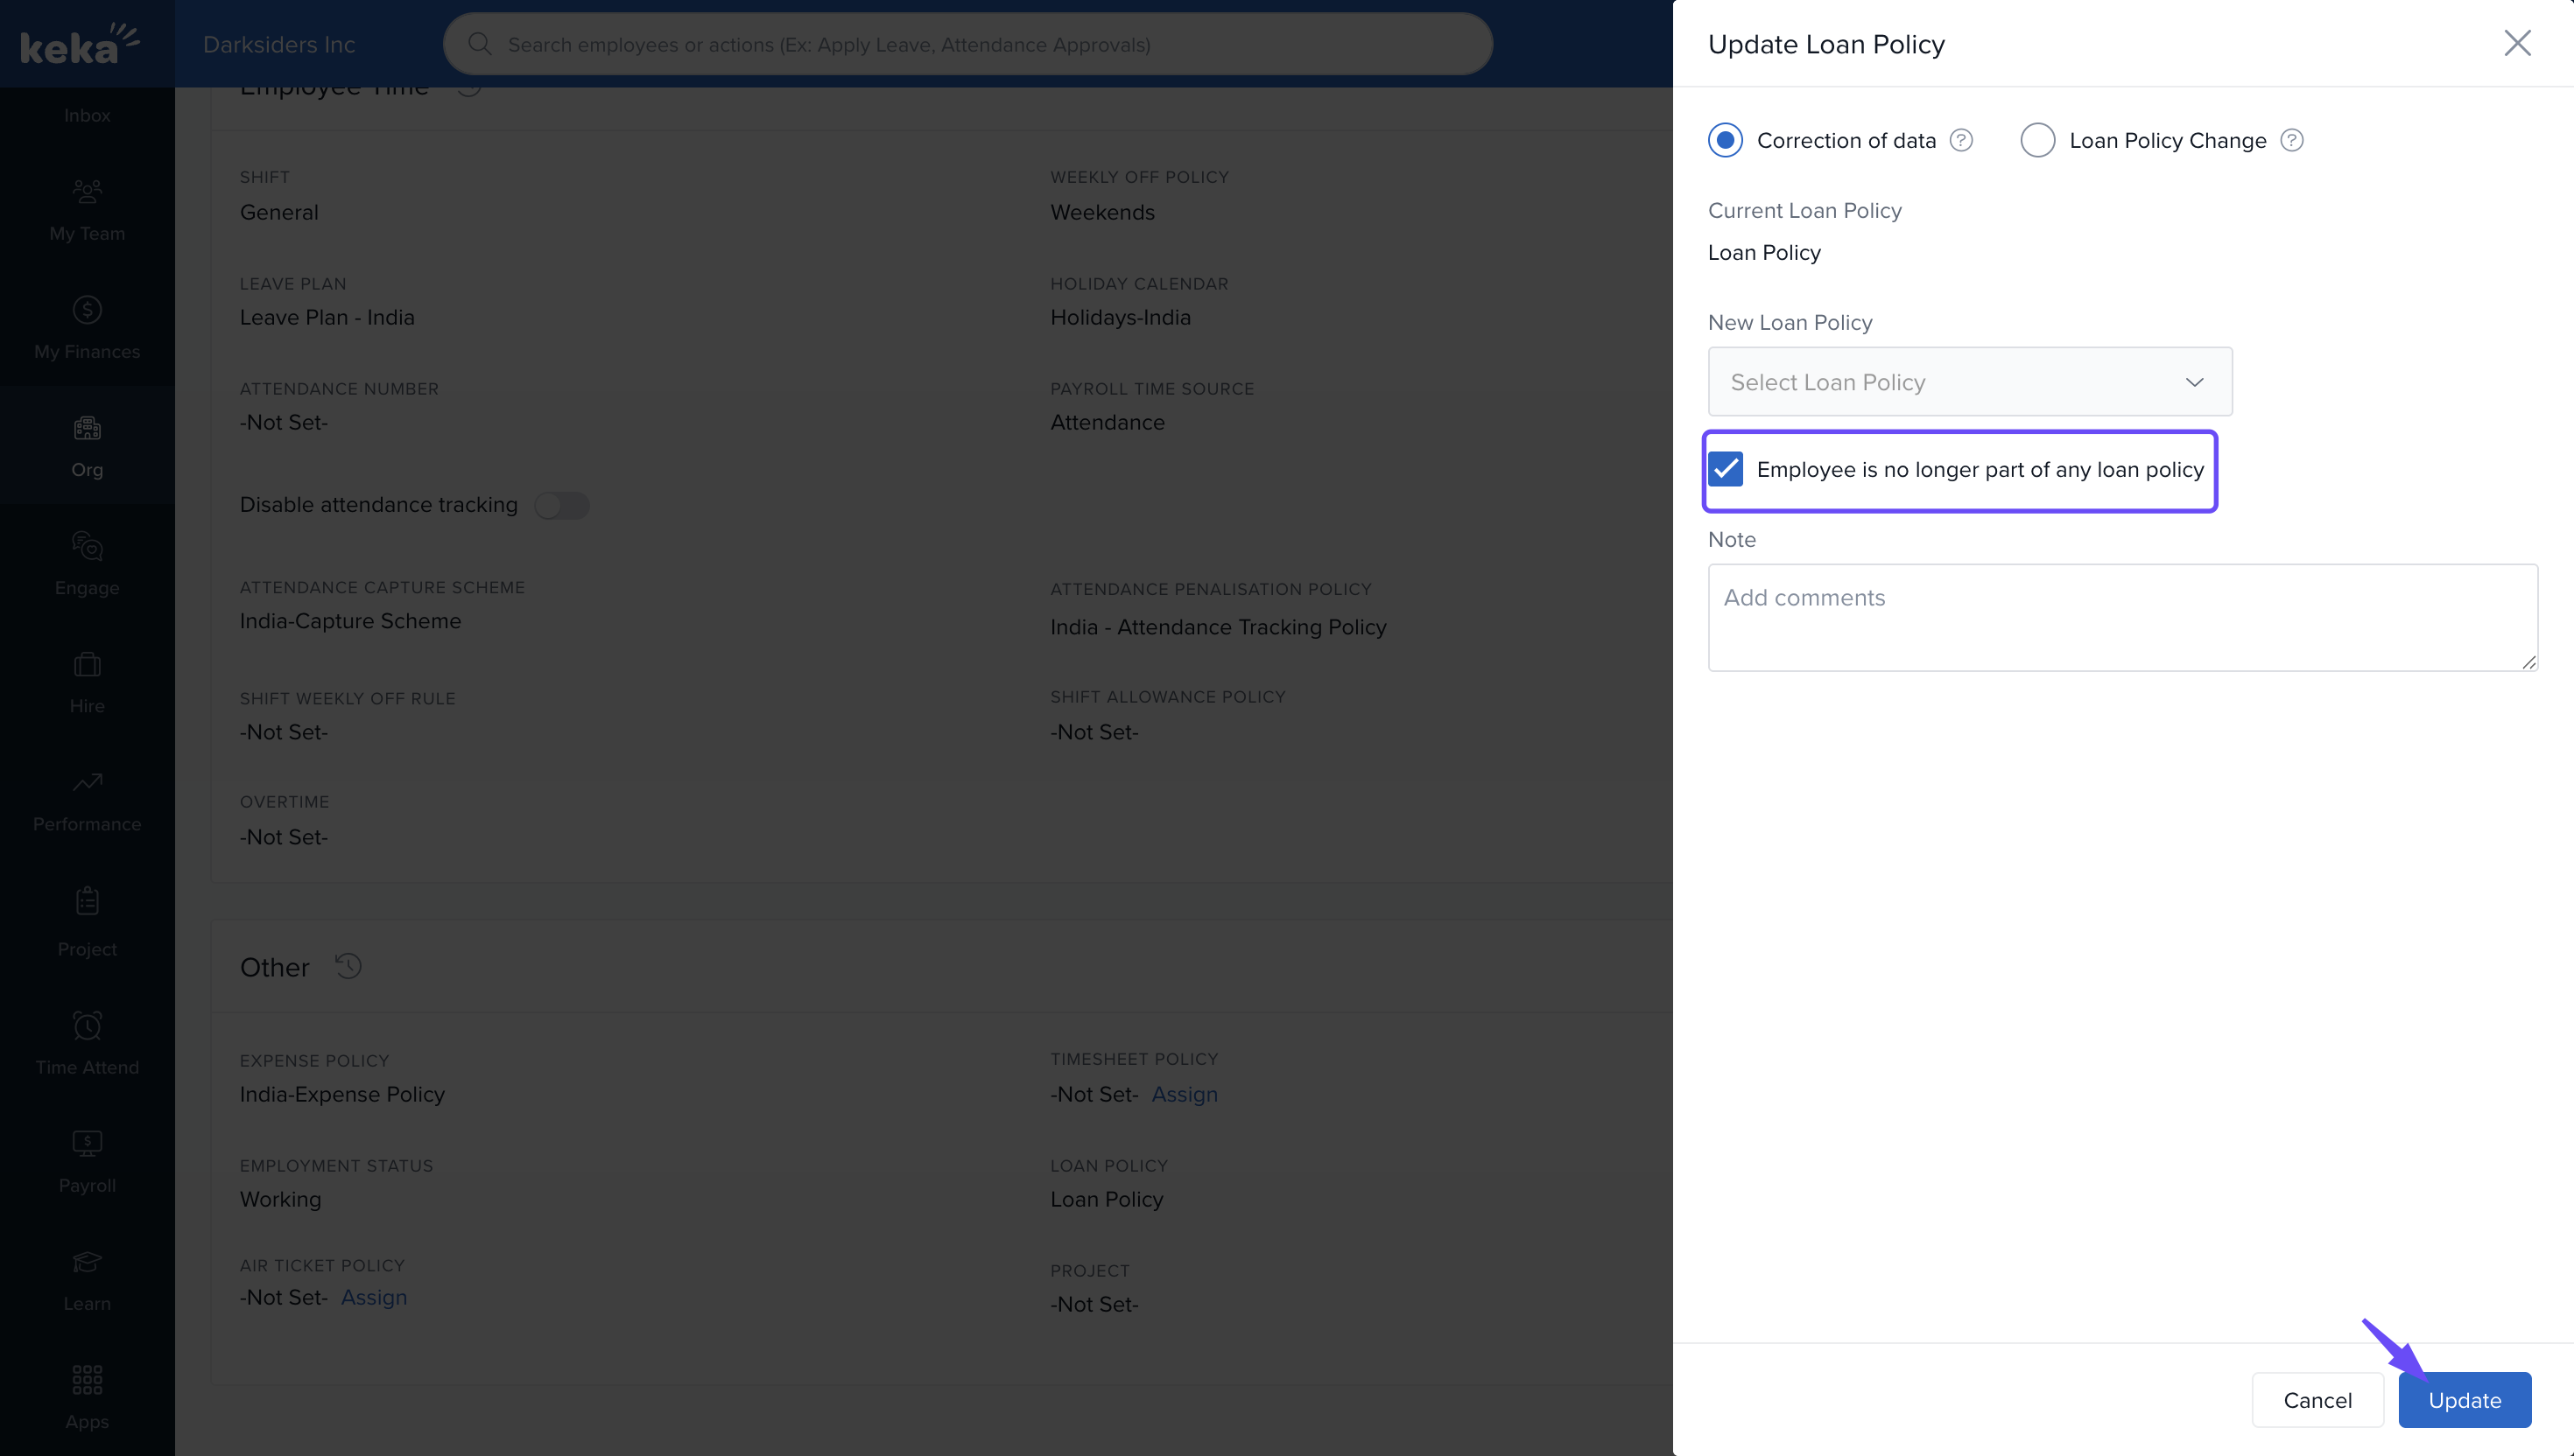Viewport: 2574px width, 1456px height.
Task: Uncheck Employee is no longer part checkbox
Action: 1726,469
